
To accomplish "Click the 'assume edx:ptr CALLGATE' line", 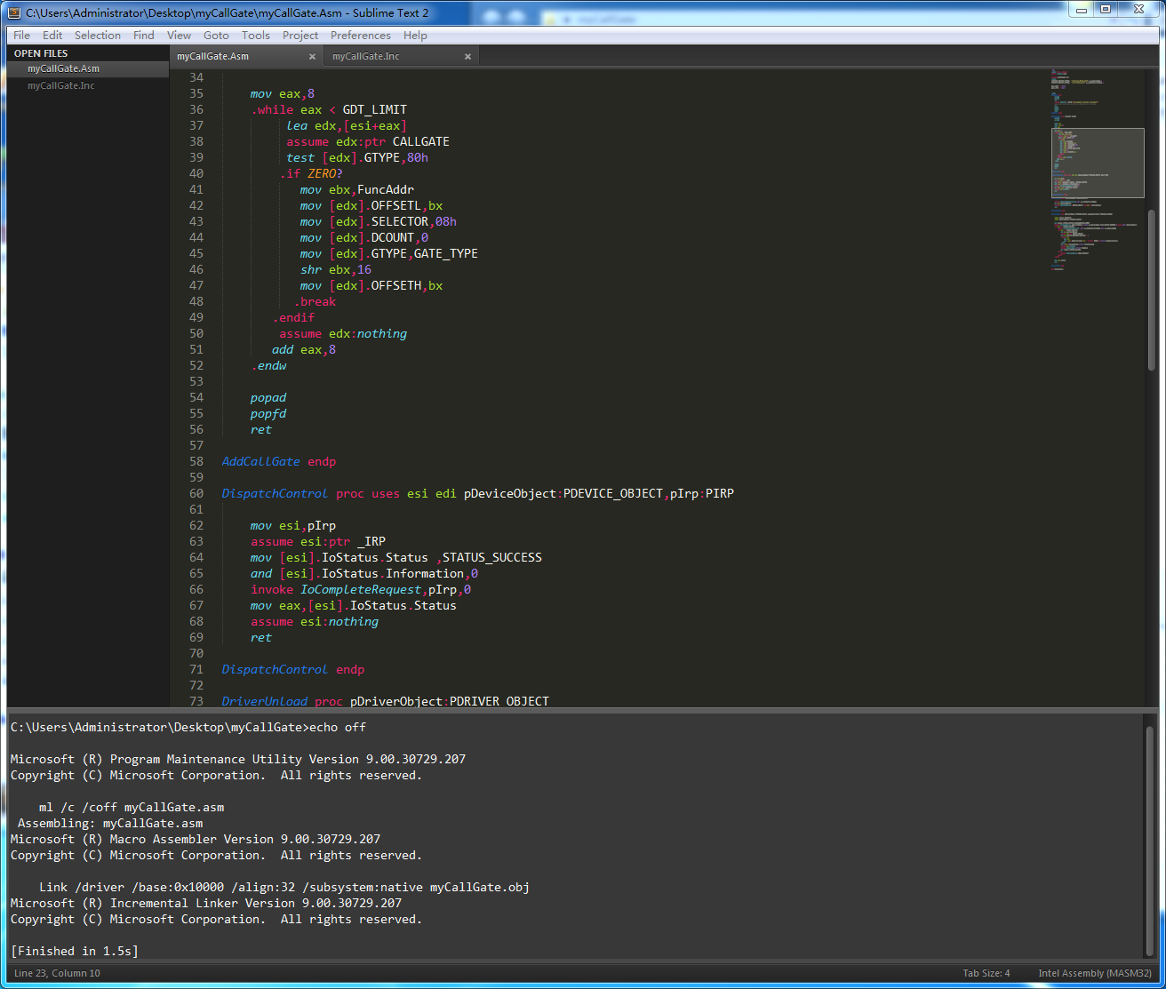I will 368,142.
